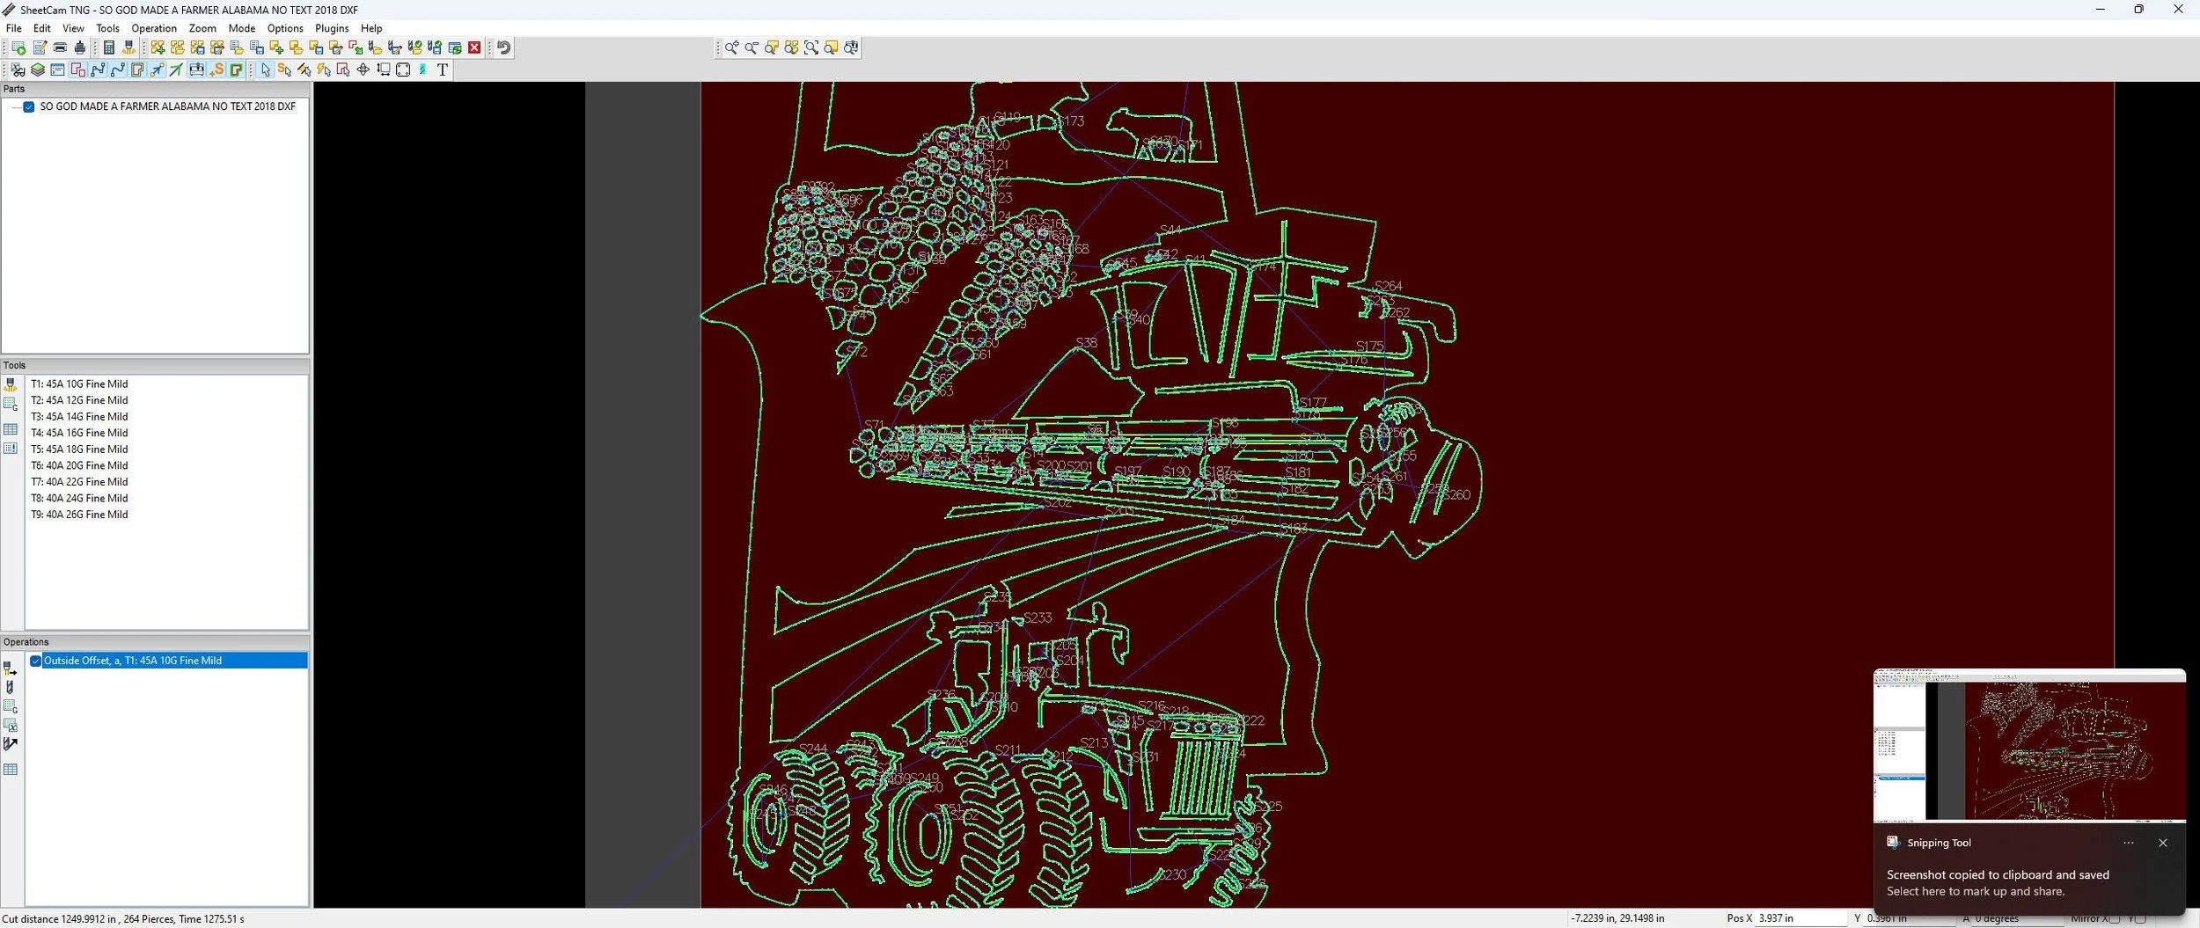Click the Zoom out magnifier icon
This screenshot has height=928, width=2200.
pos(752,47)
